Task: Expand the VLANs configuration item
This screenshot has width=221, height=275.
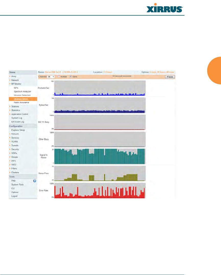Action: pyautogui.click(x=15, y=142)
